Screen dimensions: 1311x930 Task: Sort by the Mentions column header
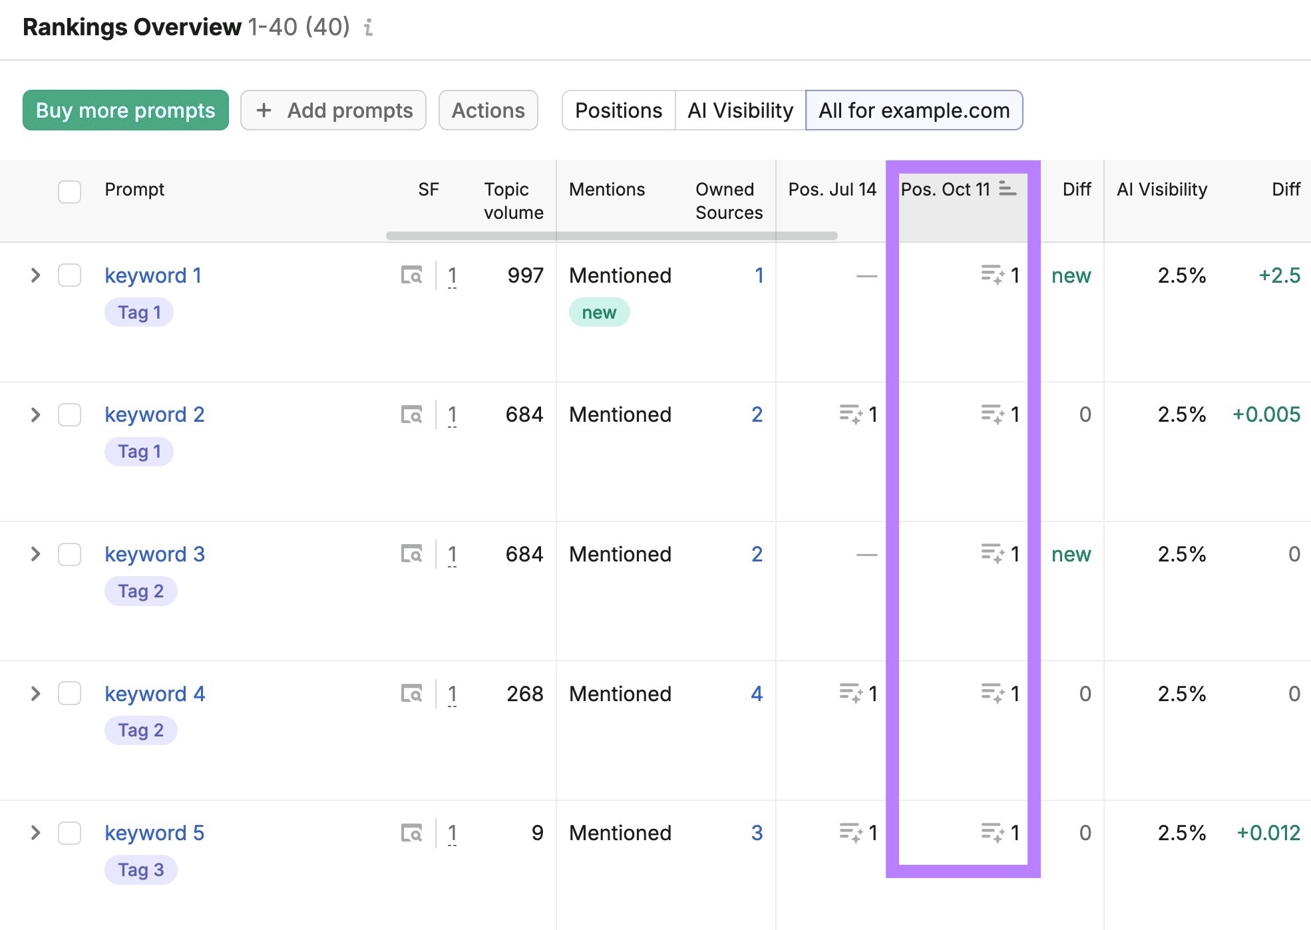point(607,190)
